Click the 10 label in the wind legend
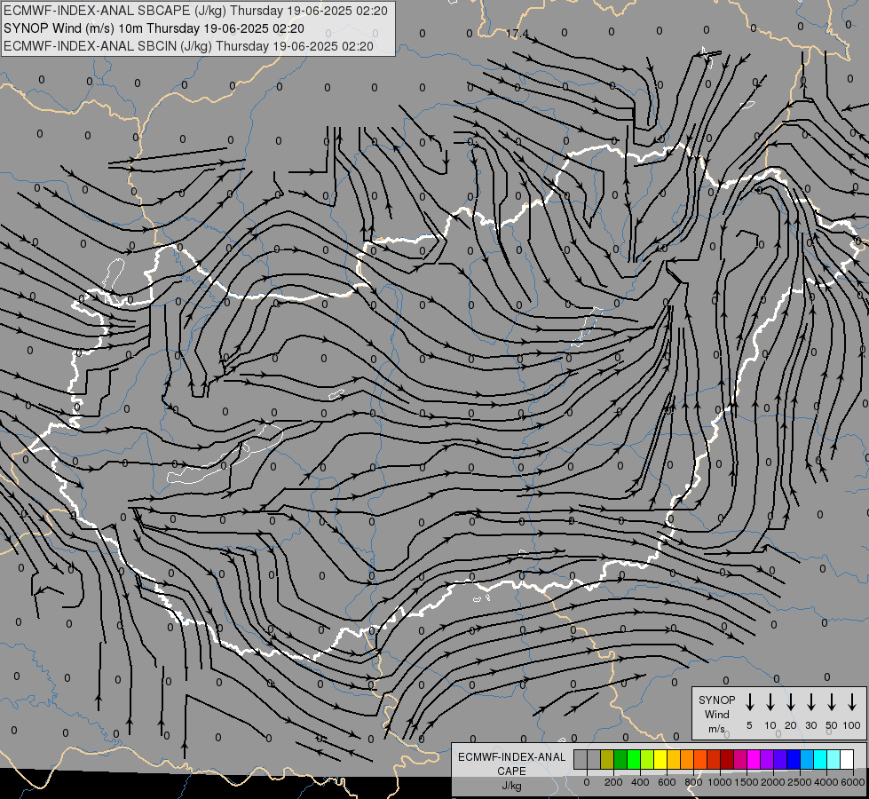This screenshot has height=799, width=869. [x=770, y=725]
